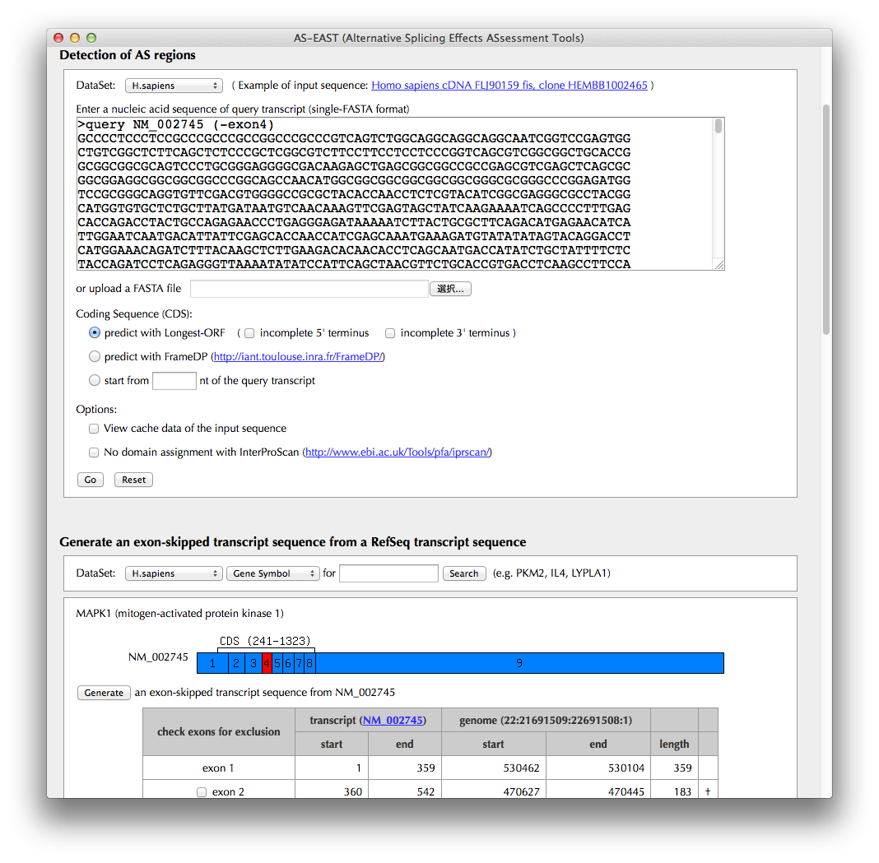Click the gene search text field
Screen dimensions: 879x863
388,573
